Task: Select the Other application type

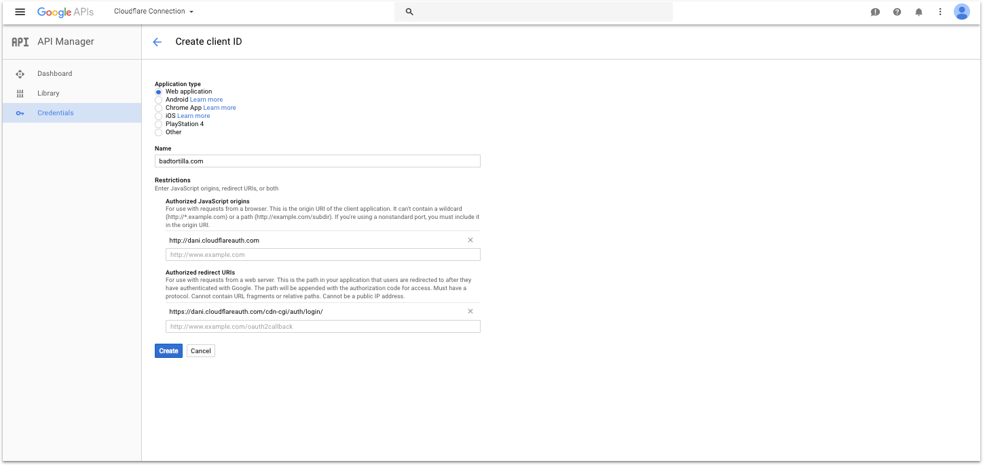Action: (x=159, y=132)
